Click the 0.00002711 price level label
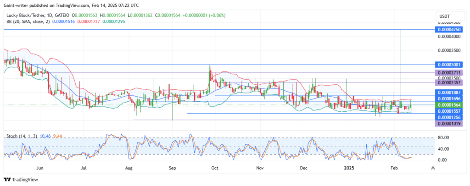The height and width of the screenshot is (186, 470). (x=448, y=73)
